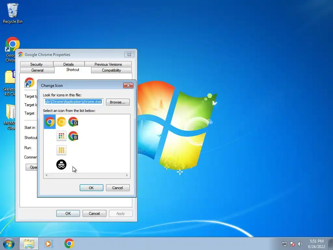The height and width of the screenshot is (250, 333).
Task: Click OK in Google Chrome Properties
Action: click(x=68, y=214)
